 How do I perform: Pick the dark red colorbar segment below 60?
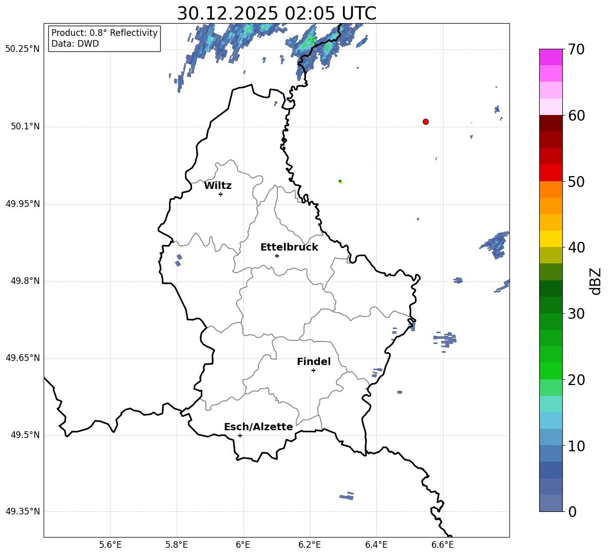(550, 123)
